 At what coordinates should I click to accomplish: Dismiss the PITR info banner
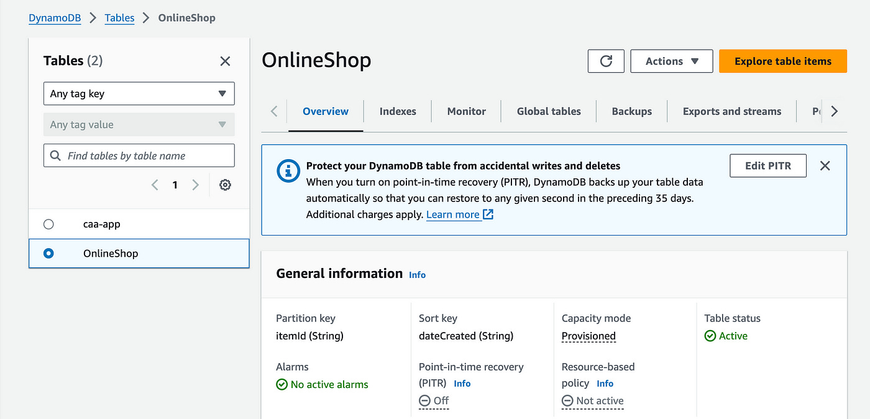point(825,166)
